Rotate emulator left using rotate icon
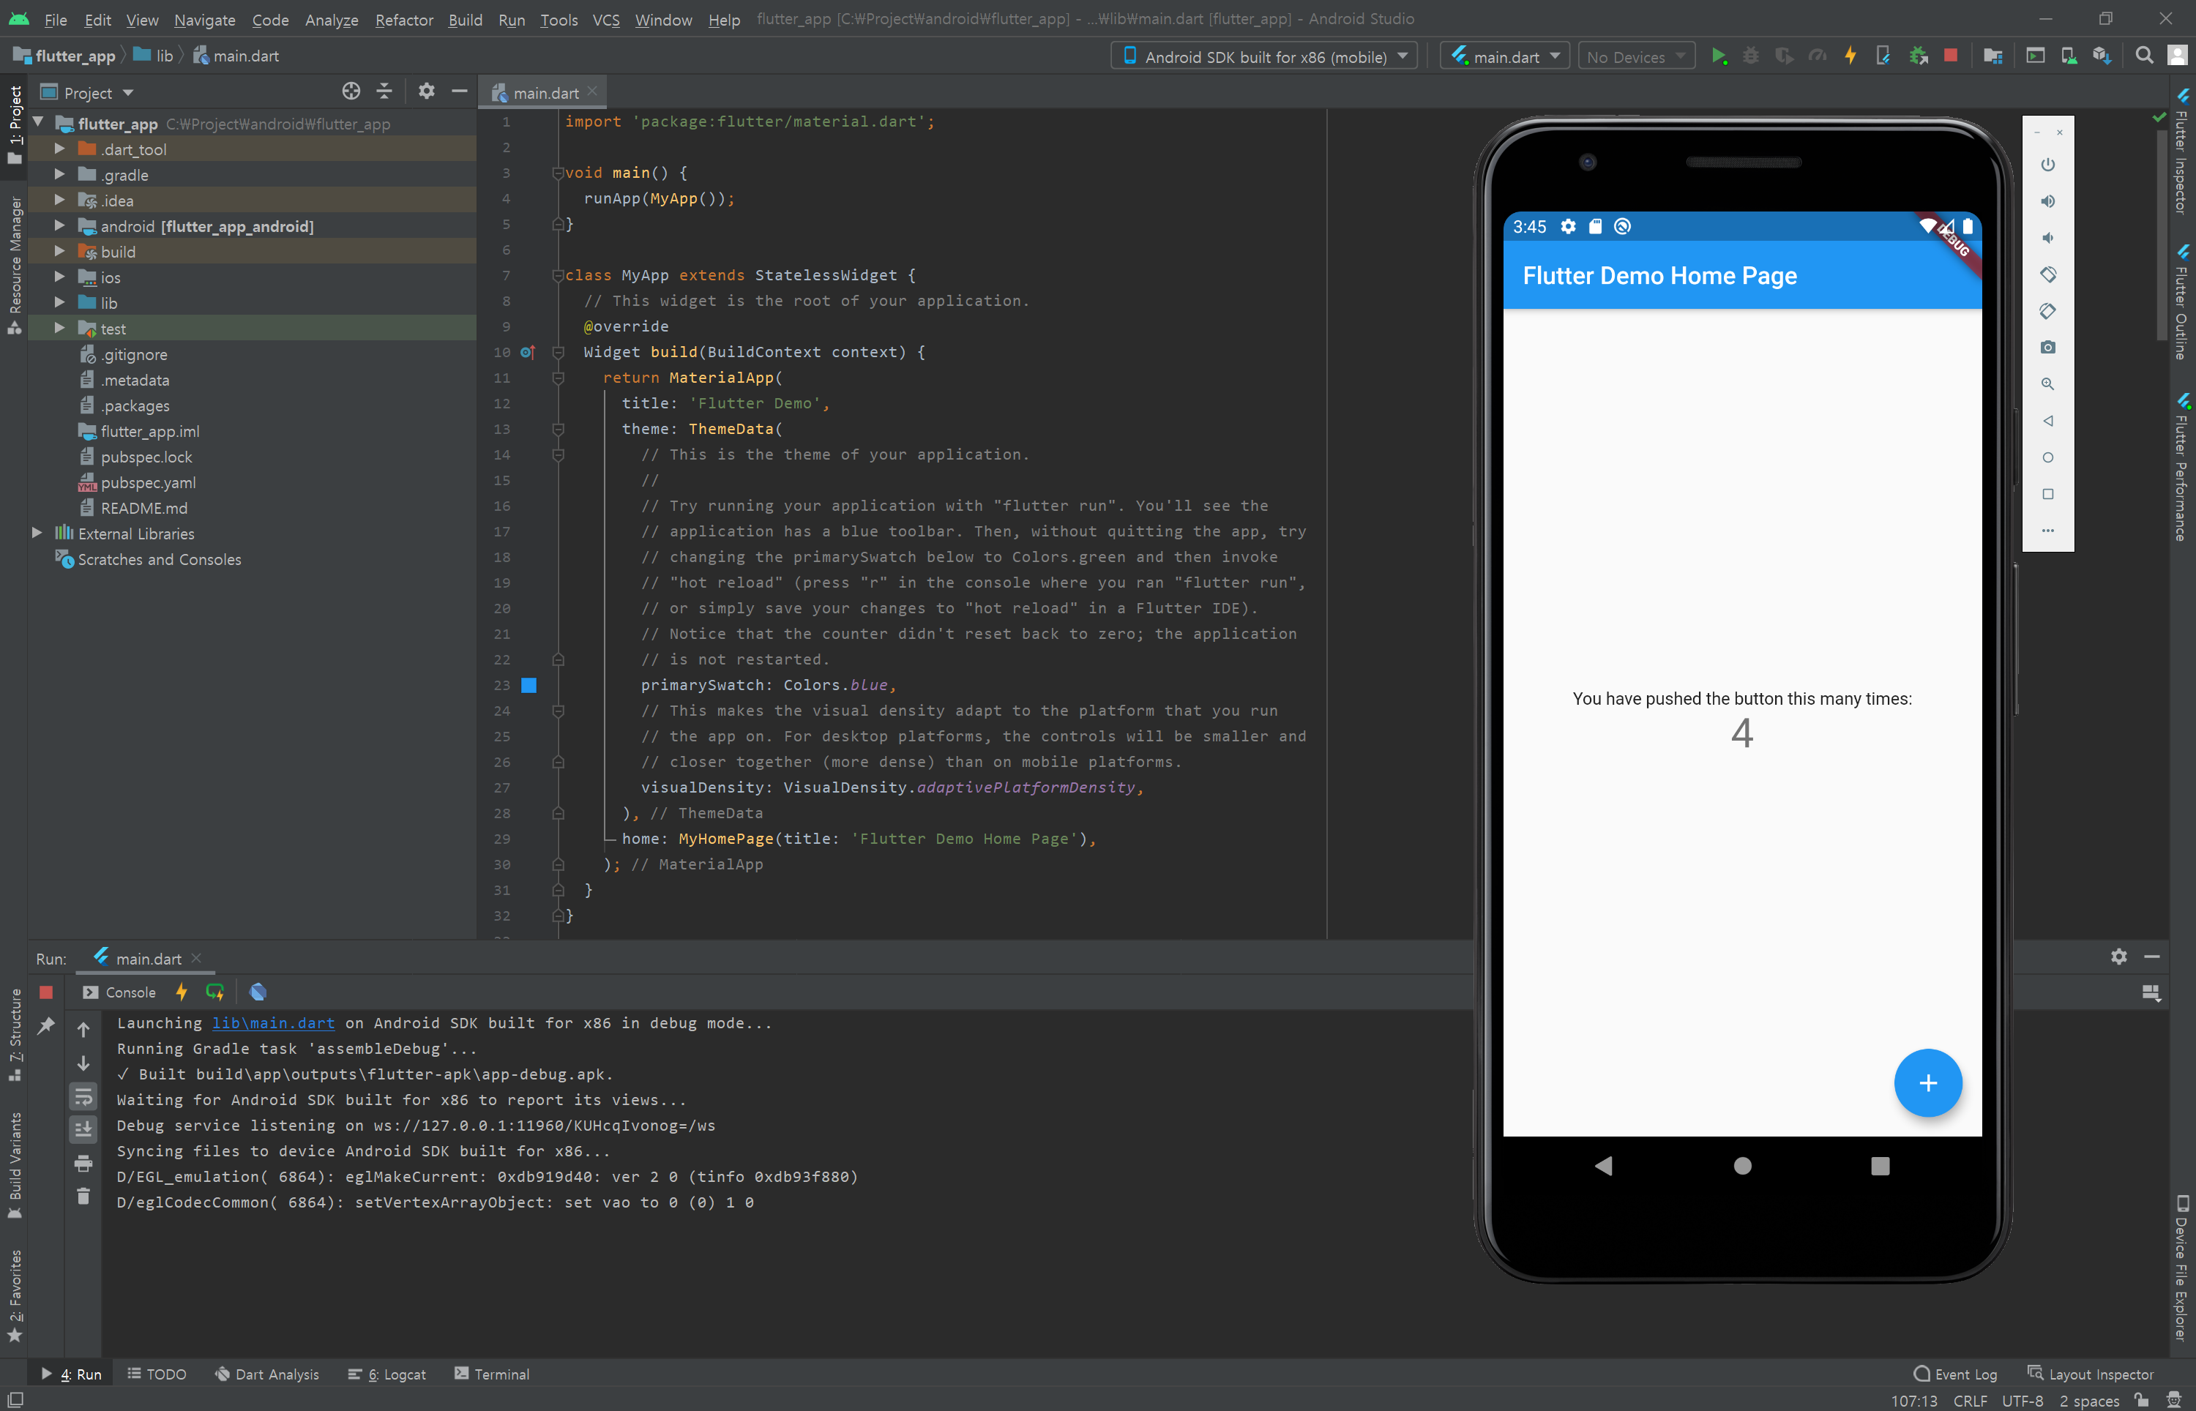Image resolution: width=2196 pixels, height=1411 pixels. coord(2047,274)
